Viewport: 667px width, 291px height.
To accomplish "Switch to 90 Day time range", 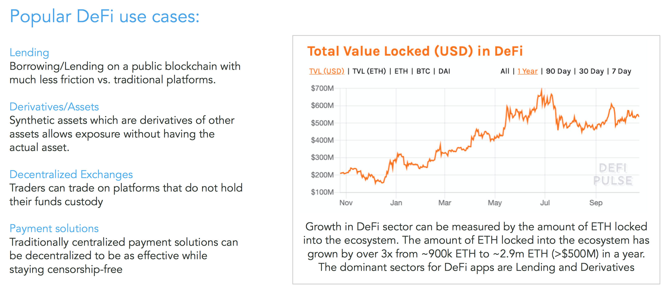I will point(558,71).
